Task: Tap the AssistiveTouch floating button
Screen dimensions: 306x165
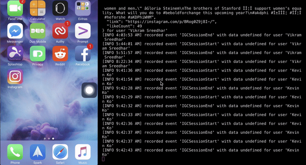Action: [x=89, y=90]
